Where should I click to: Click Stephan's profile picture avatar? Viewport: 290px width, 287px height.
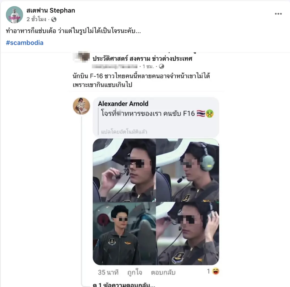(14, 14)
